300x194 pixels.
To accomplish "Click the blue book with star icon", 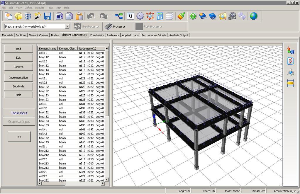I will click(x=203, y=16).
